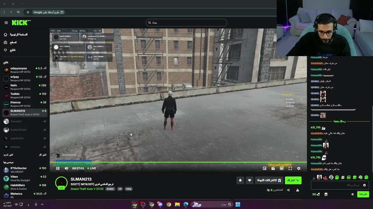Open SLMAN213 channel avatar
This screenshot has width=373, height=209.
[61, 183]
